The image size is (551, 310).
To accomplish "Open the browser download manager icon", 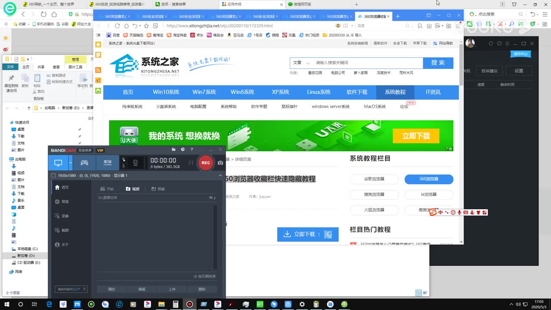I will click(429, 26).
